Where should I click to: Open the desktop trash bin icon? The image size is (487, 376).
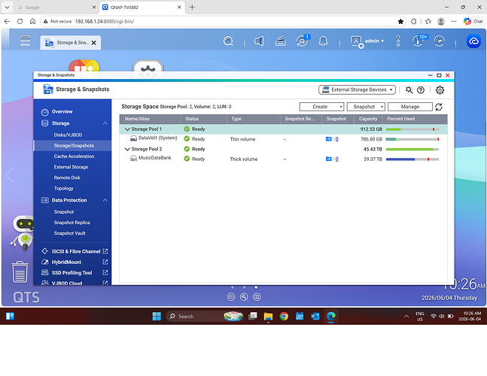20,272
